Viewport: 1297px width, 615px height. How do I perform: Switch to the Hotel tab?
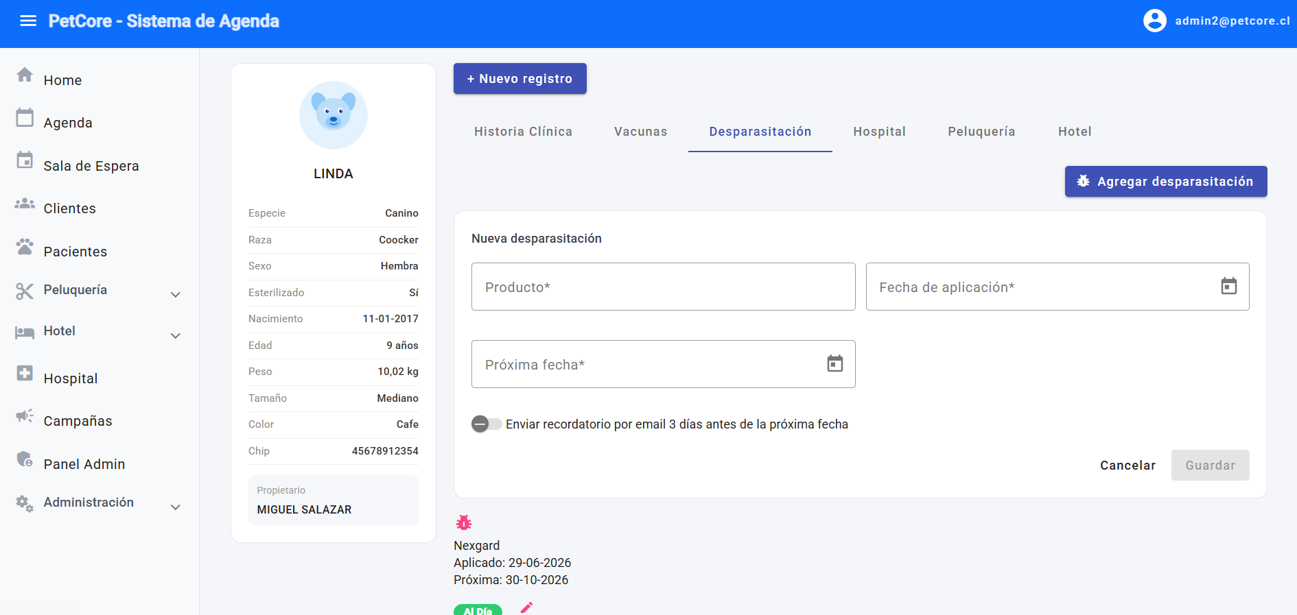coord(1075,132)
